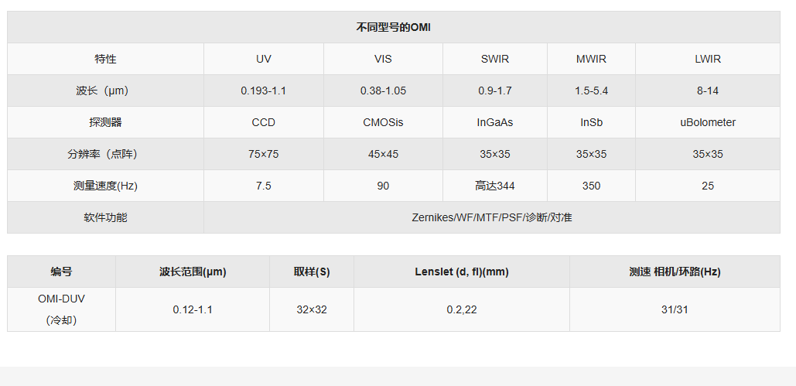This screenshot has width=796, height=386.
Task: Select the Lenslet (d, fl)(mm) header
Action: pos(461,272)
